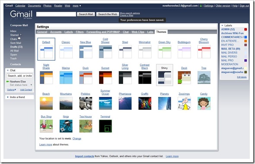The width and height of the screenshot is (255, 164).
Task: Choose the Bus Stop theme image
Action: click(x=46, y=126)
